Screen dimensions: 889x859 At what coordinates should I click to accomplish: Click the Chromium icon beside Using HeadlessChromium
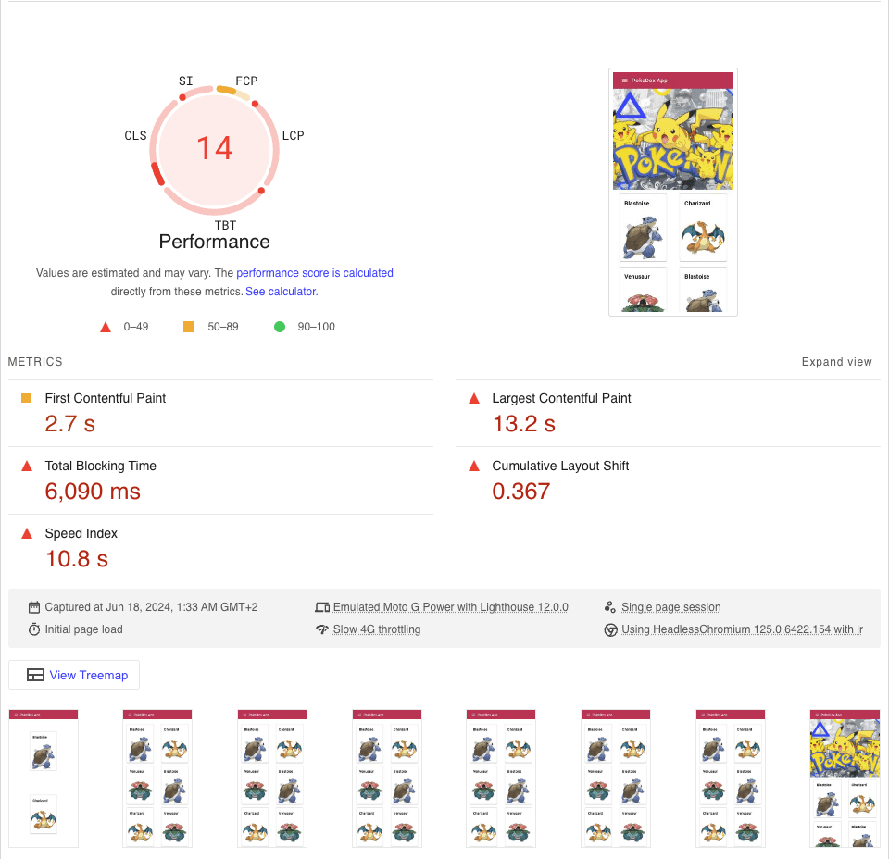pyautogui.click(x=610, y=630)
